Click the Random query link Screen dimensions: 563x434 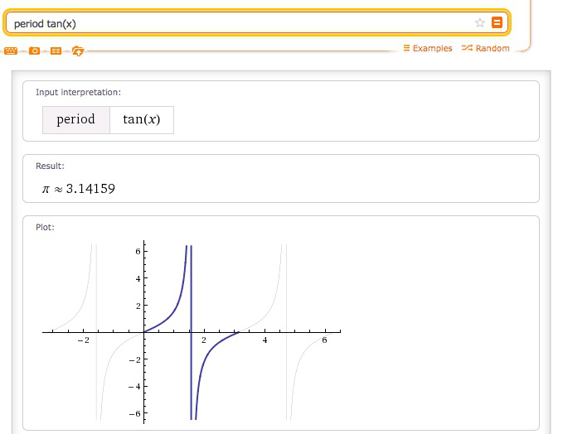(485, 48)
